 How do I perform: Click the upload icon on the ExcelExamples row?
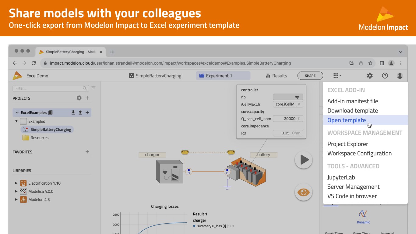(x=80, y=112)
